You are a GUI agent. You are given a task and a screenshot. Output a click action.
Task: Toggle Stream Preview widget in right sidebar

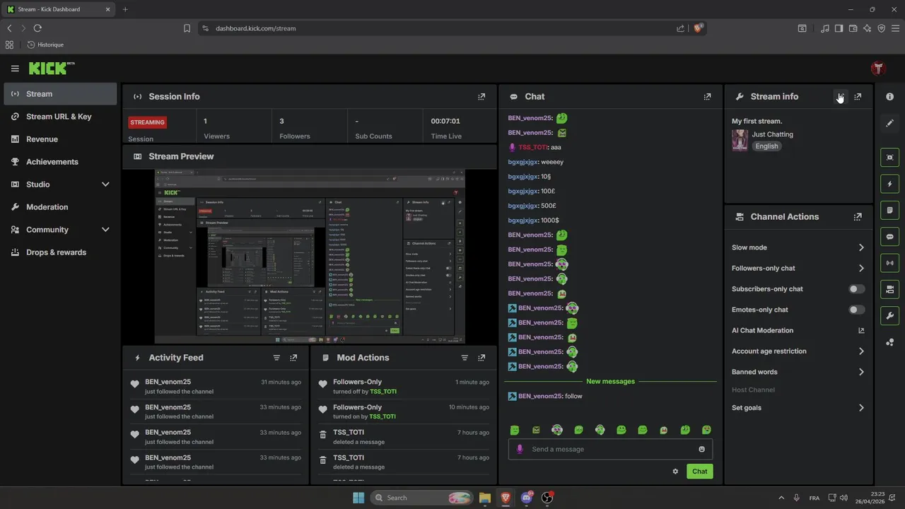click(889, 158)
